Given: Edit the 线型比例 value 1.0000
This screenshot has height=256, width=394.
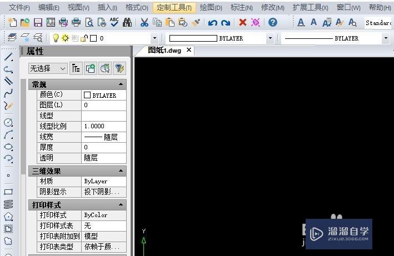Looking at the screenshot, I should [104, 126].
